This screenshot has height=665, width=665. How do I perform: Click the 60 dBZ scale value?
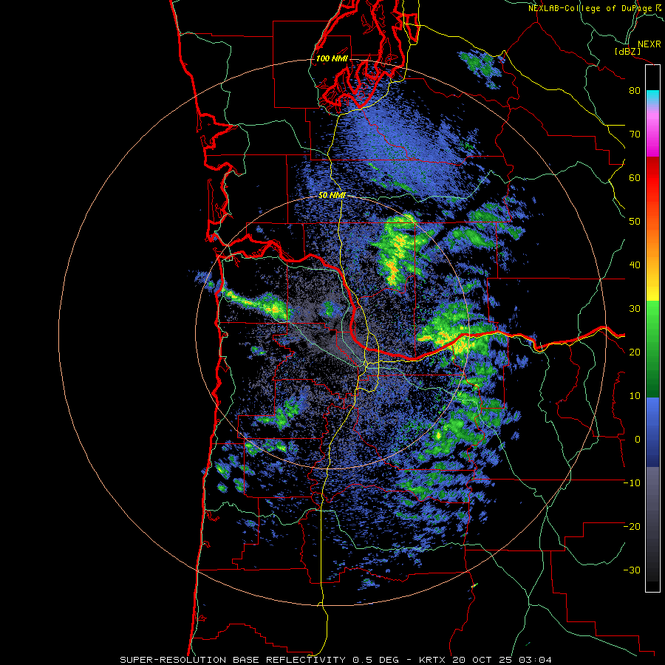635,177
